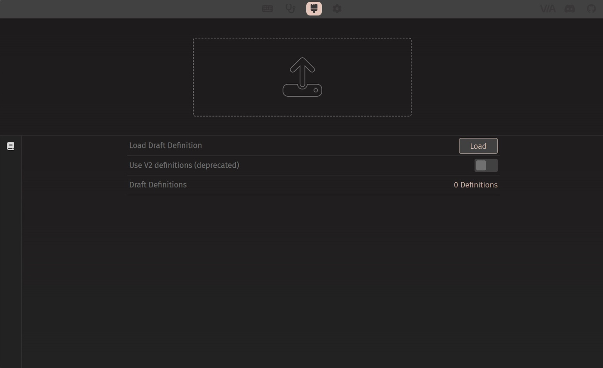Toggle Use V2 definitions switch
This screenshot has width=603, height=368.
[486, 166]
